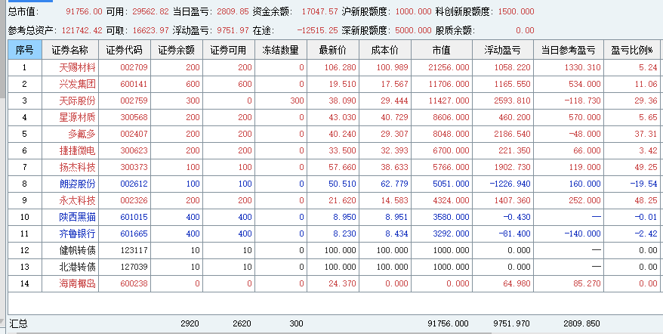663x334 pixels.
Task: Click frozen quantity 300 in 天际股份 row
Action: (297, 101)
